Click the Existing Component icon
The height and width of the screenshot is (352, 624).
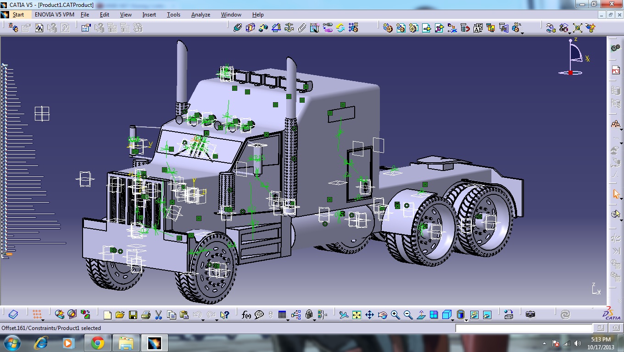point(426,28)
